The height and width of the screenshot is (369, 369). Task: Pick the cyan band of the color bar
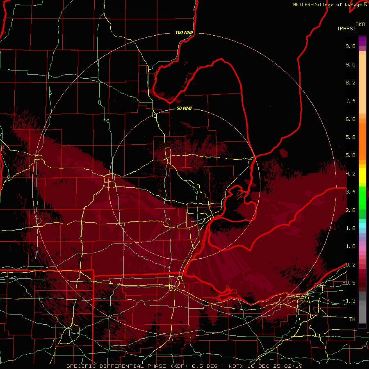tap(362, 225)
